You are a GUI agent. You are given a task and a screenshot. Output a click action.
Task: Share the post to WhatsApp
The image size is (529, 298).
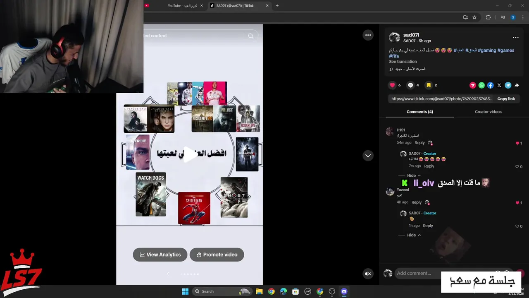click(481, 85)
